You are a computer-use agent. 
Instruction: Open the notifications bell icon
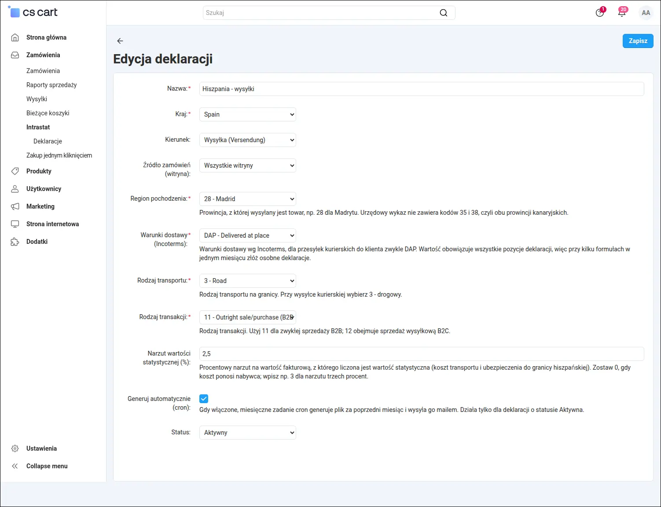pyautogui.click(x=622, y=12)
